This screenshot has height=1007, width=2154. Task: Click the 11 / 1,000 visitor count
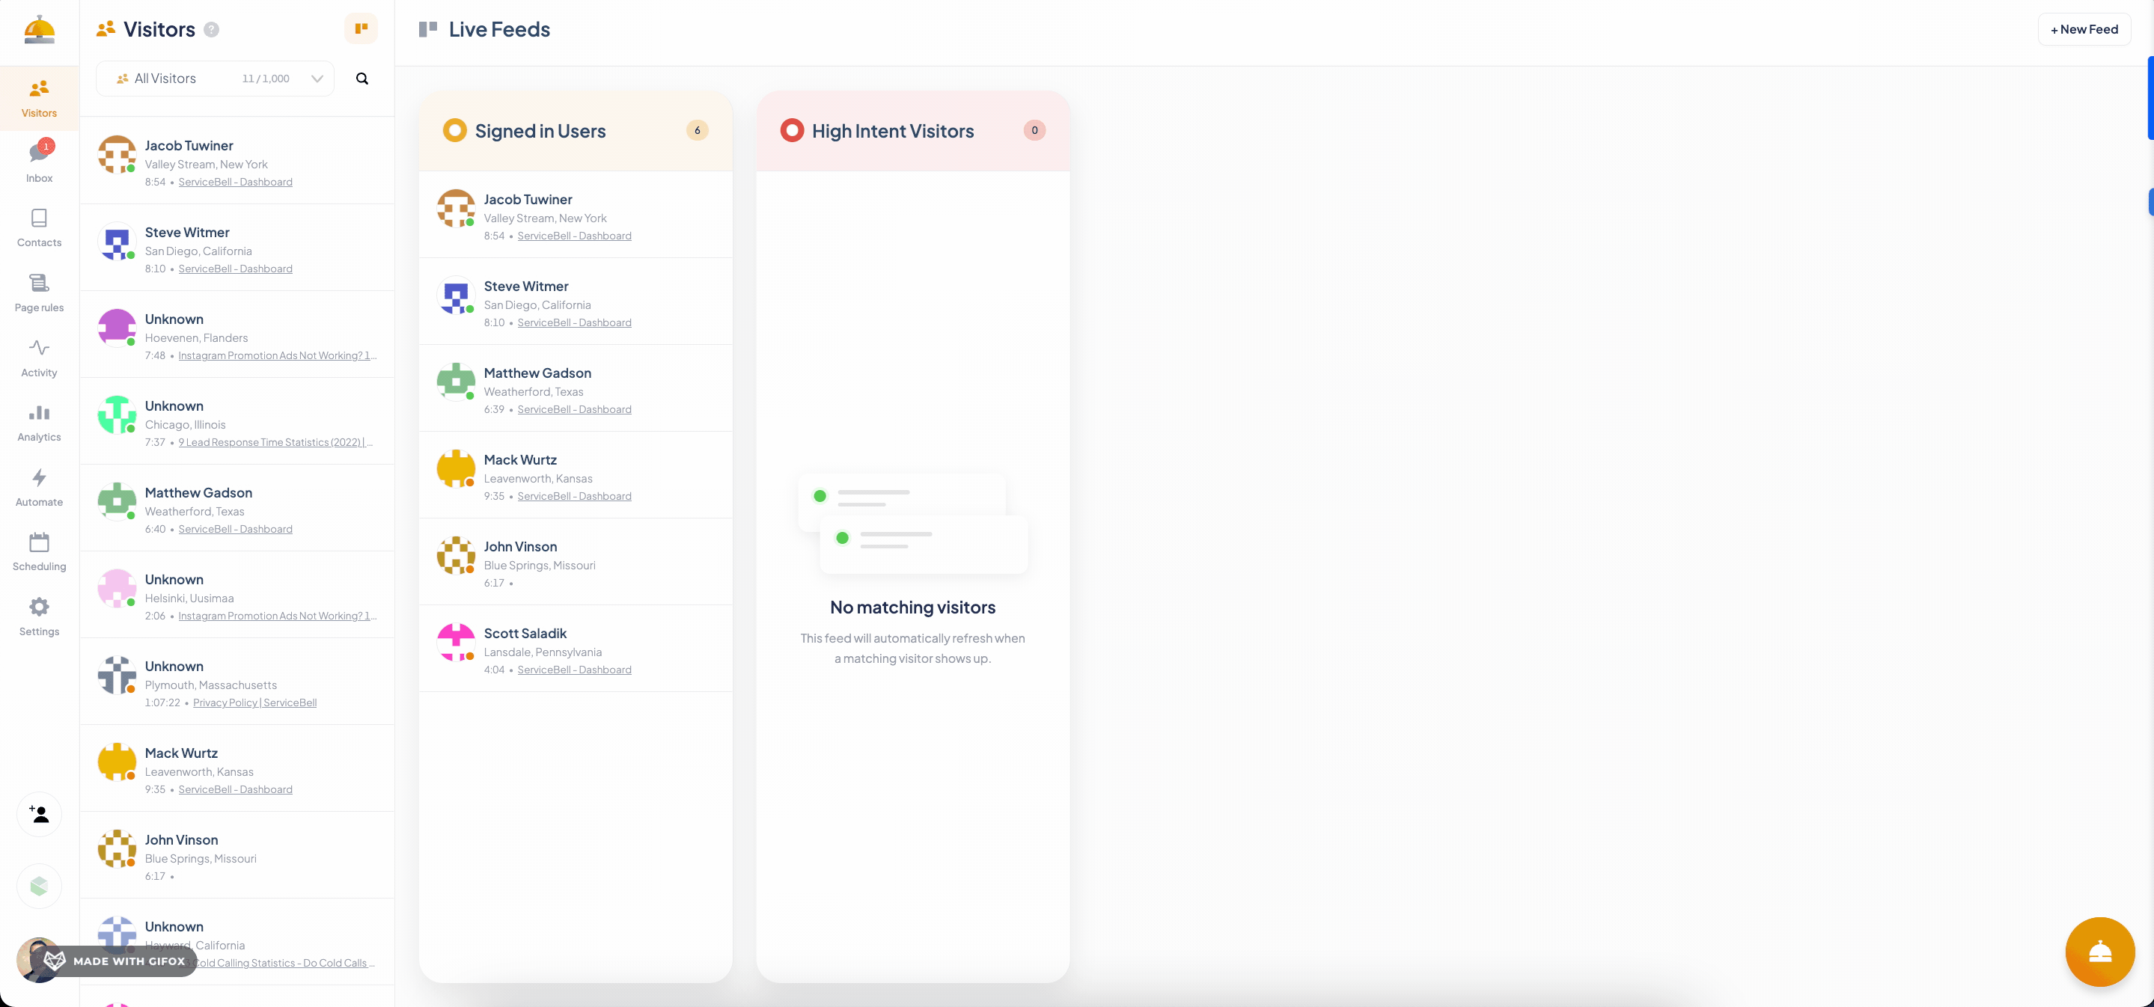point(266,79)
